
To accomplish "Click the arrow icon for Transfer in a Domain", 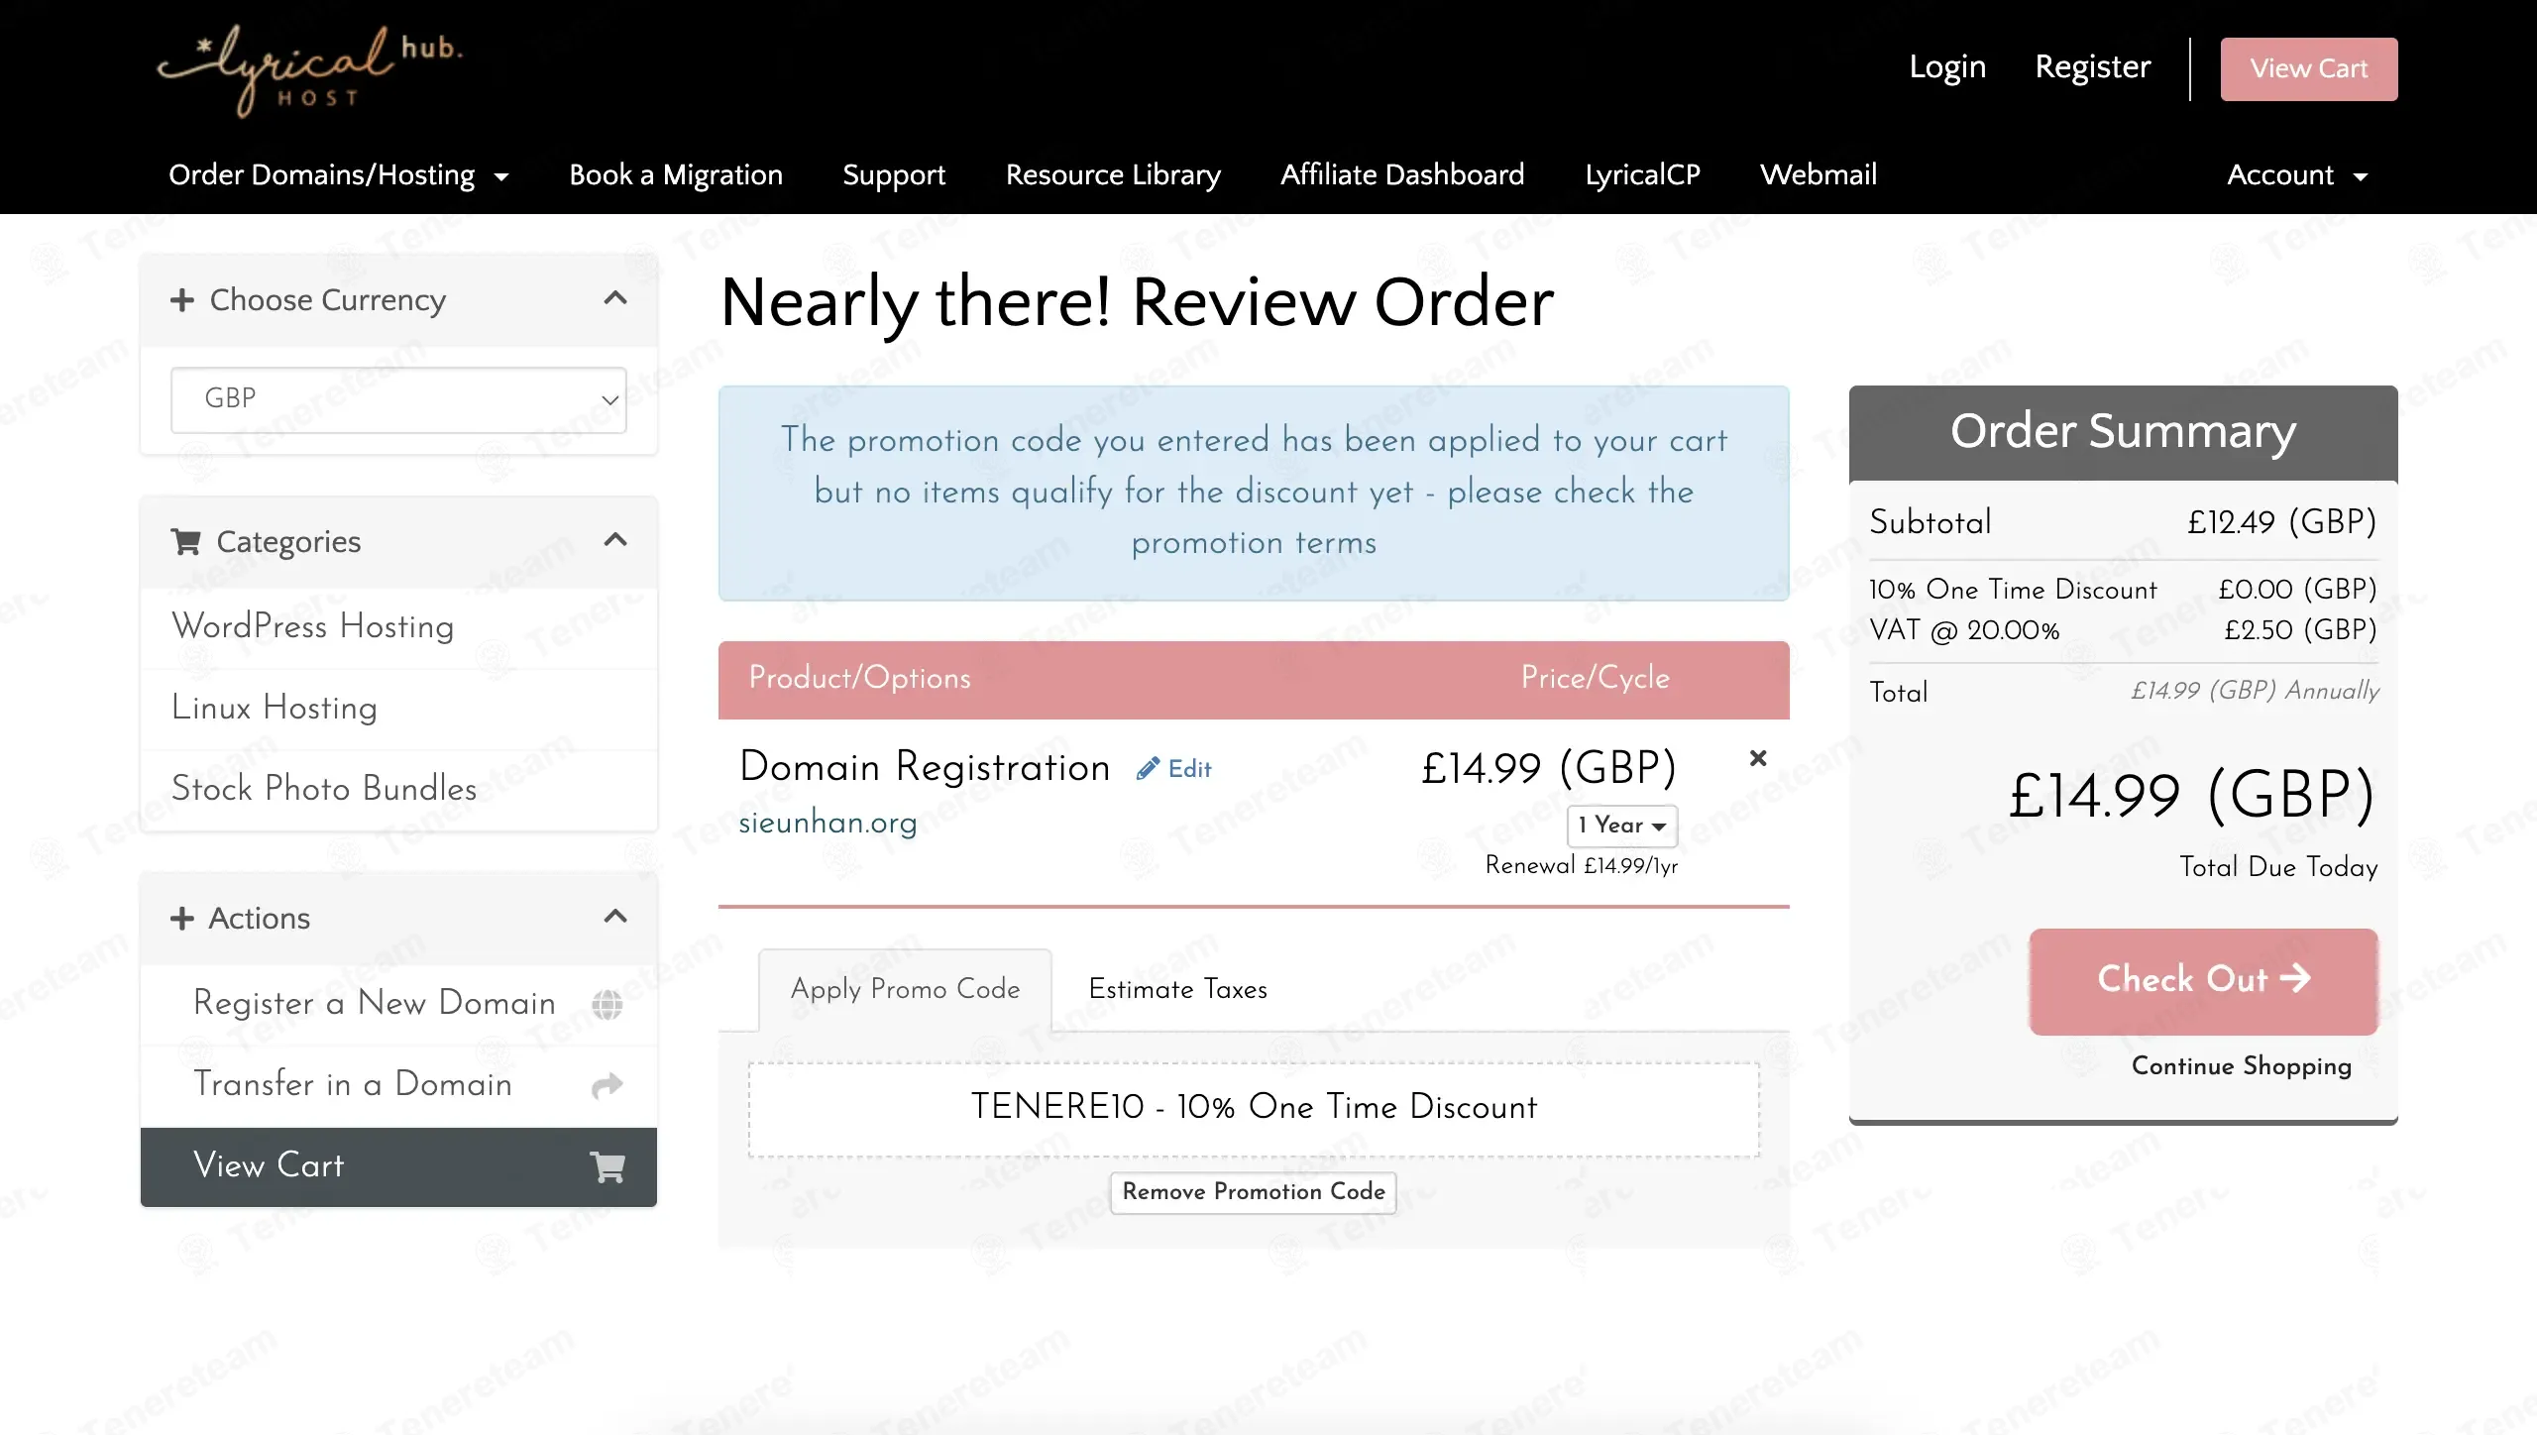I will 607,1085.
